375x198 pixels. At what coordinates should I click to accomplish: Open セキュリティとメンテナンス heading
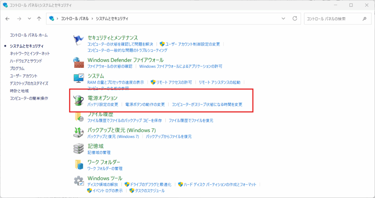(113, 38)
